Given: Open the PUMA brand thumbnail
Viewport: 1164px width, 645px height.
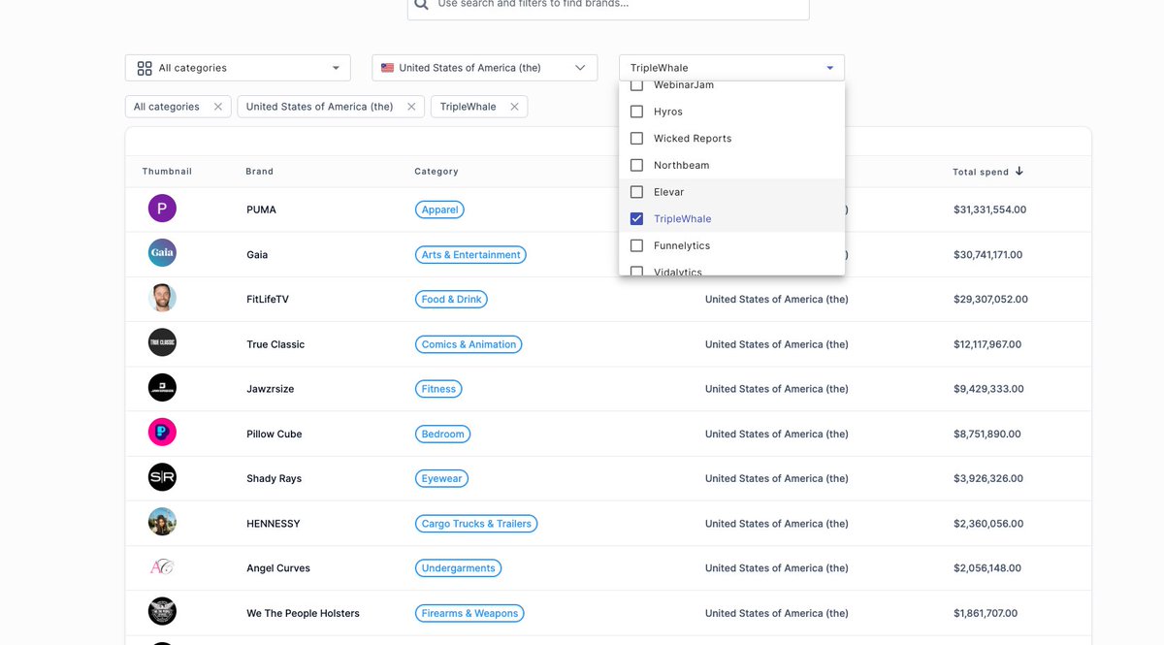Looking at the screenshot, I should pyautogui.click(x=162, y=209).
